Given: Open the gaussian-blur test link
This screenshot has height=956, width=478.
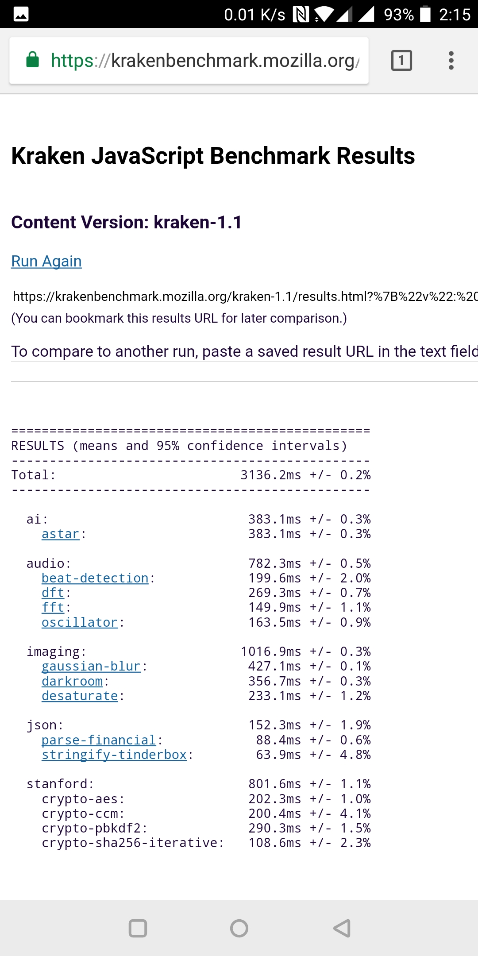Looking at the screenshot, I should pos(91,666).
